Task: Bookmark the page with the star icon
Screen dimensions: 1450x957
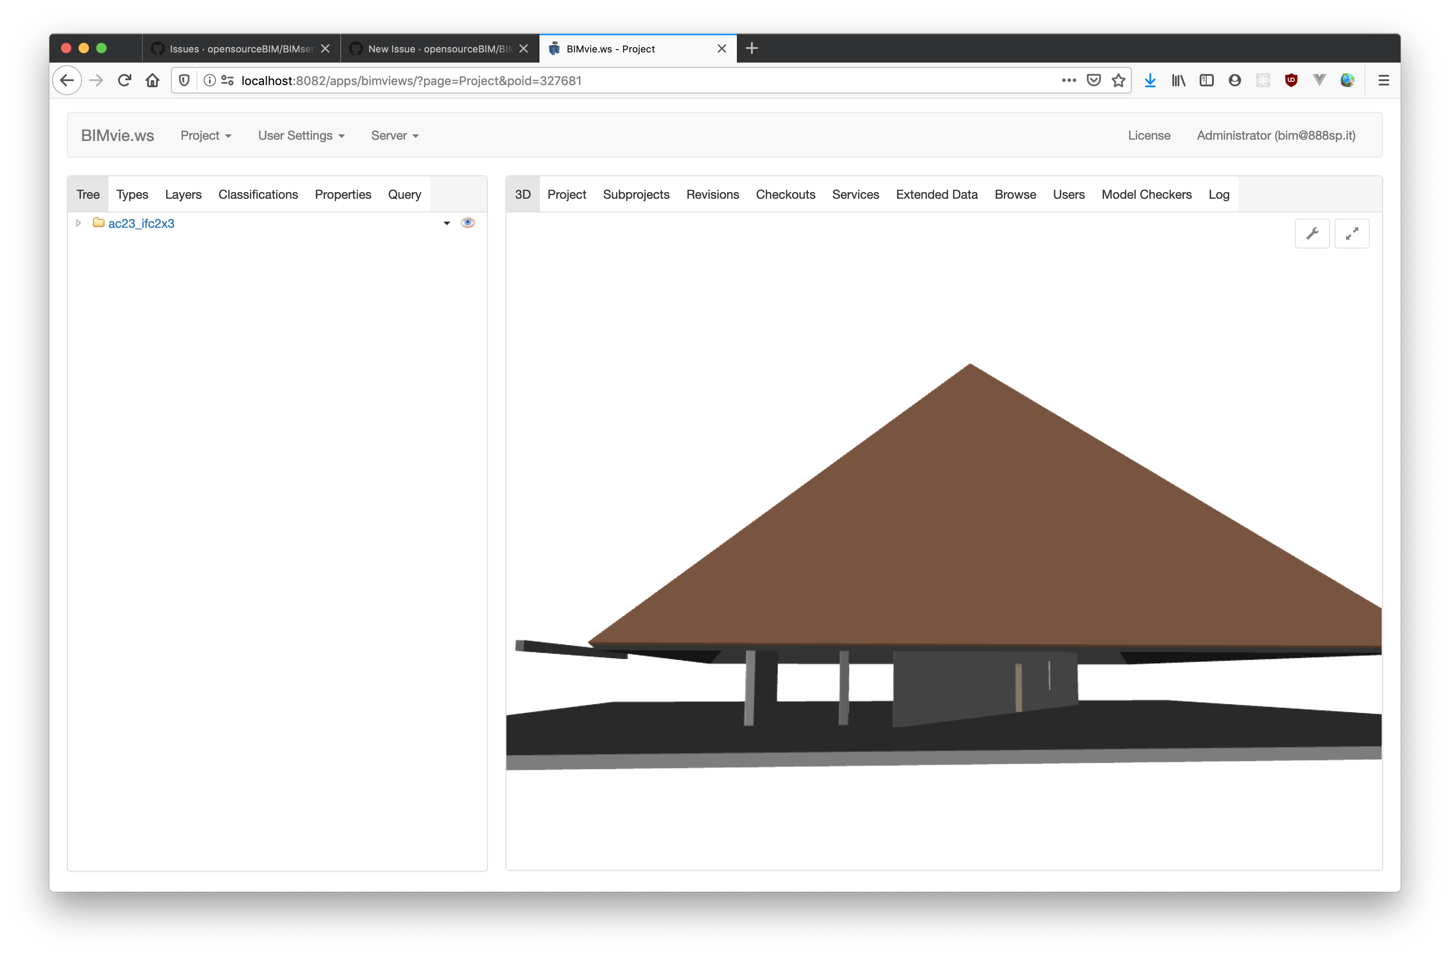Action: (1119, 80)
